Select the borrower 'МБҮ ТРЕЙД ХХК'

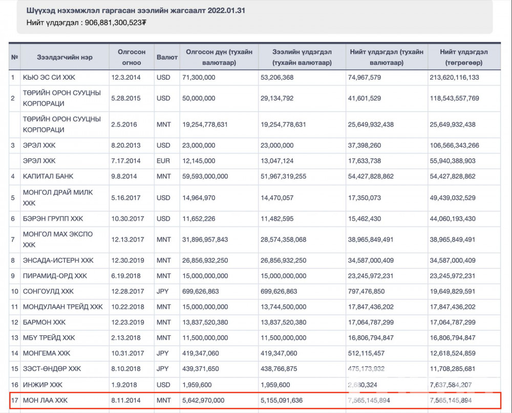[x=49, y=338]
